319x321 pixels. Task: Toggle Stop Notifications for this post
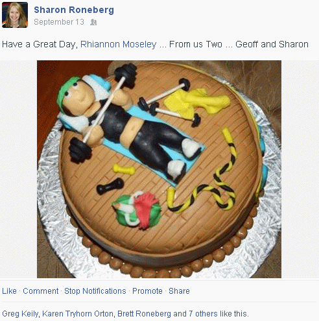tap(95, 291)
